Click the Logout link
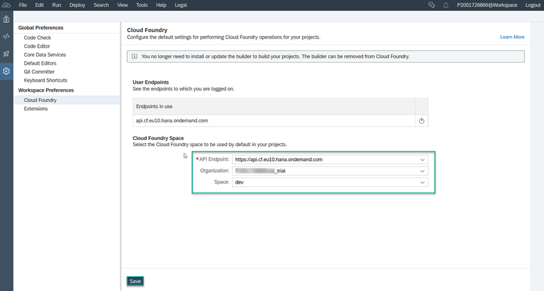 click(x=533, y=5)
